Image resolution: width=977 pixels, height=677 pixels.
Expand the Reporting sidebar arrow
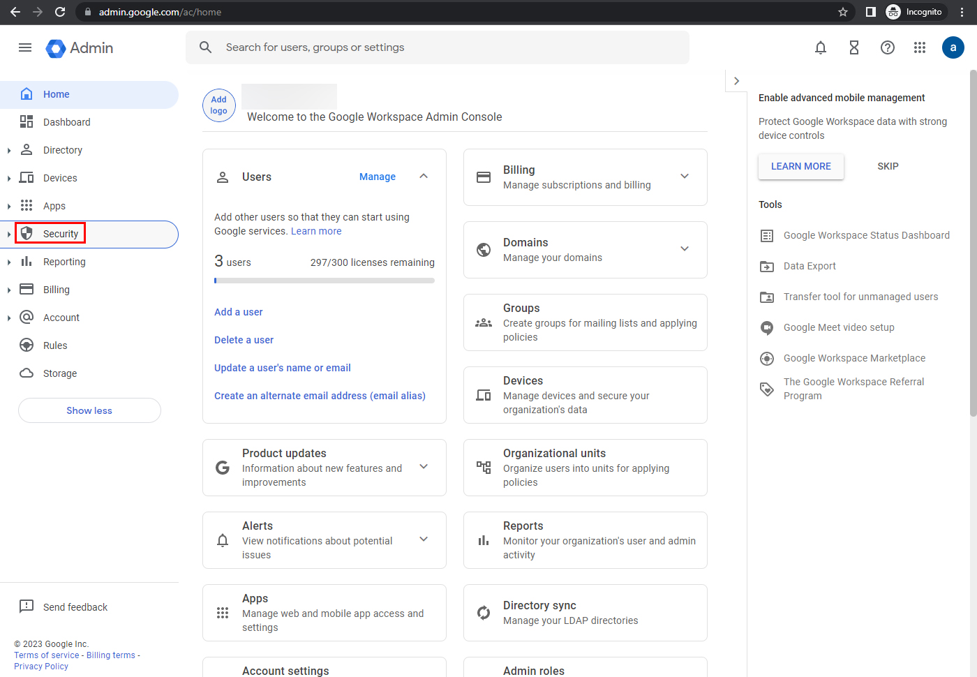[8, 262]
